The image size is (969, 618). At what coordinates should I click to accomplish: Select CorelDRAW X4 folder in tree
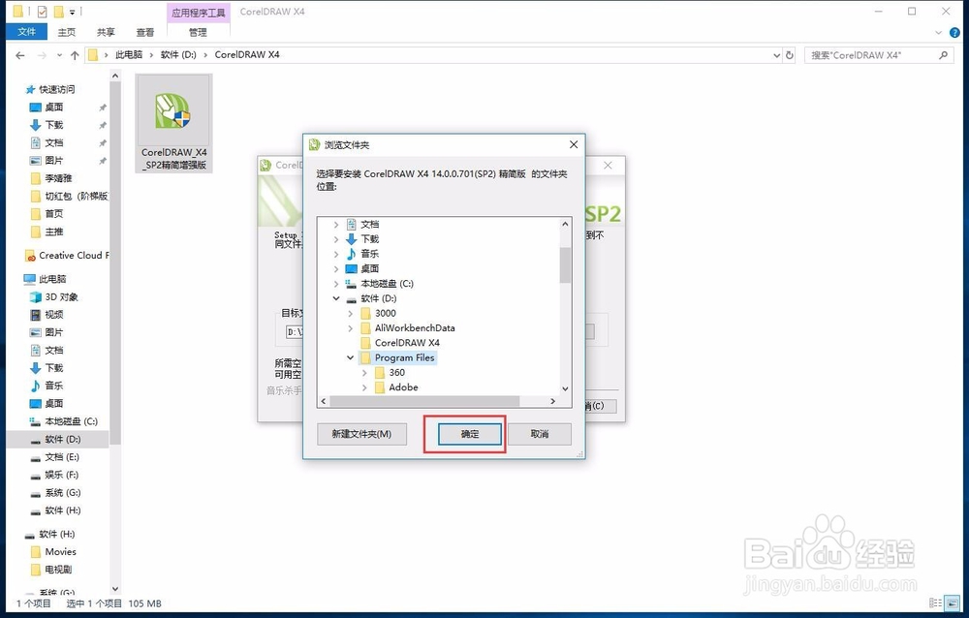point(407,343)
